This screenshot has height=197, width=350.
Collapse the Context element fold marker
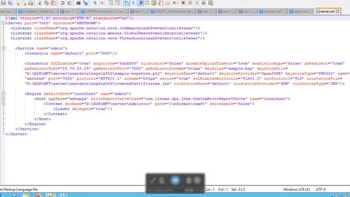[3, 103]
